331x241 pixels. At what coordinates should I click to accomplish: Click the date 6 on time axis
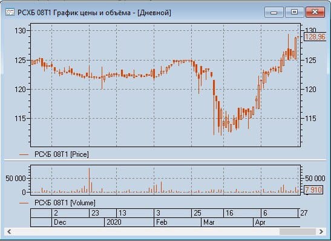pyautogui.click(x=265, y=213)
